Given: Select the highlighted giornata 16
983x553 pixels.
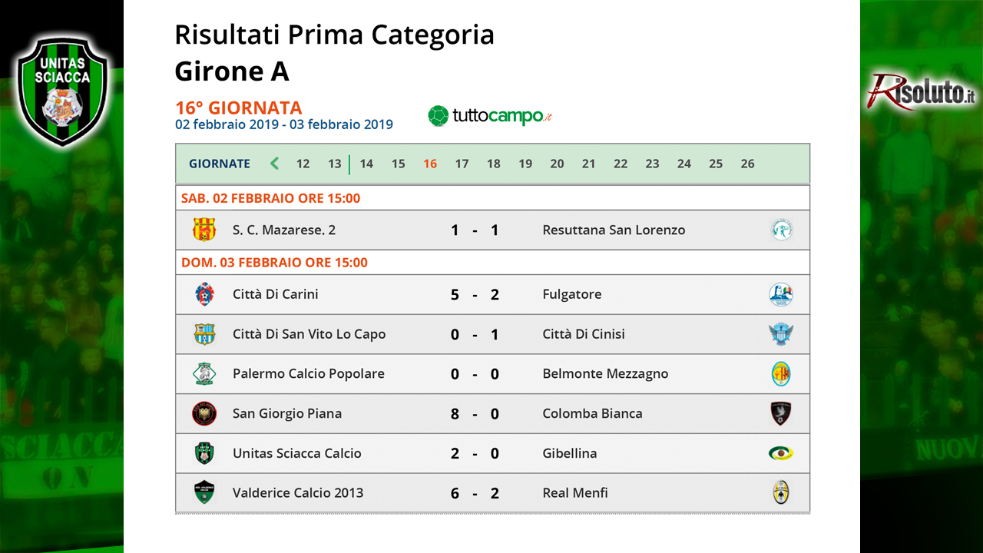Looking at the screenshot, I should coord(430,164).
